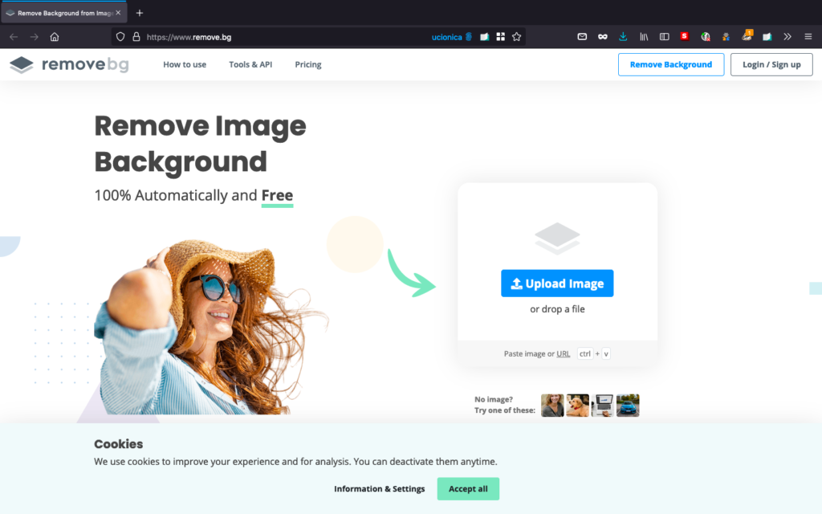The width and height of the screenshot is (822, 514).
Task: Select the blue car sample thumbnail
Action: [628, 406]
